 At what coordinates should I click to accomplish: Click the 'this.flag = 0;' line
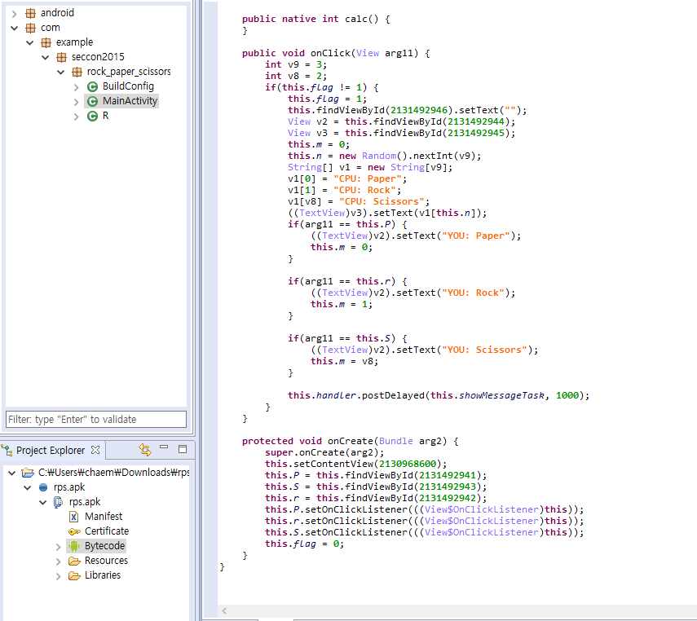305,544
